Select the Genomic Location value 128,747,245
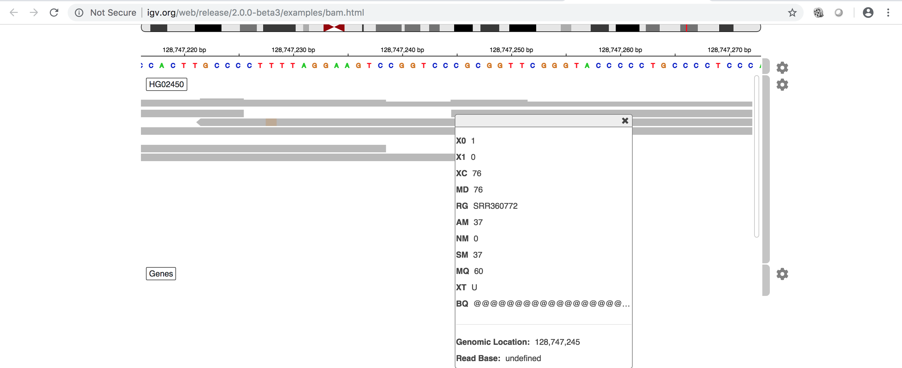This screenshot has height=368, width=902. point(557,342)
